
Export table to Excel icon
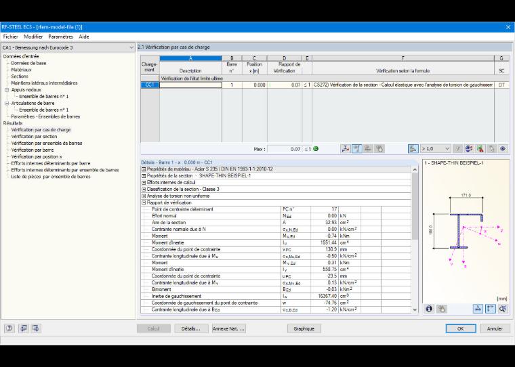pos(480,149)
